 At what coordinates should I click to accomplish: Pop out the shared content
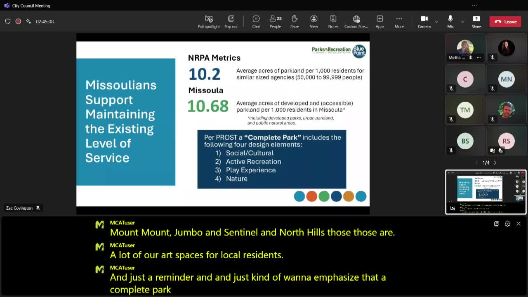[x=231, y=21]
